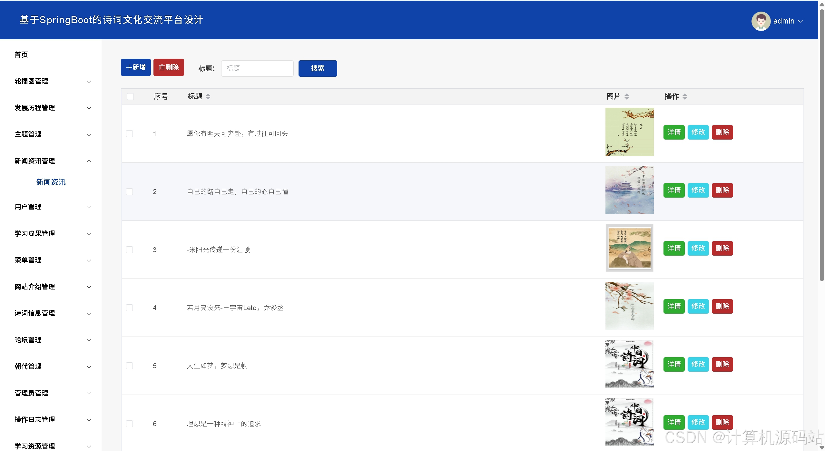825x451 pixels.
Task: Click 详情 for row 1 愿你有明天可奔赴
Action: [x=674, y=132]
